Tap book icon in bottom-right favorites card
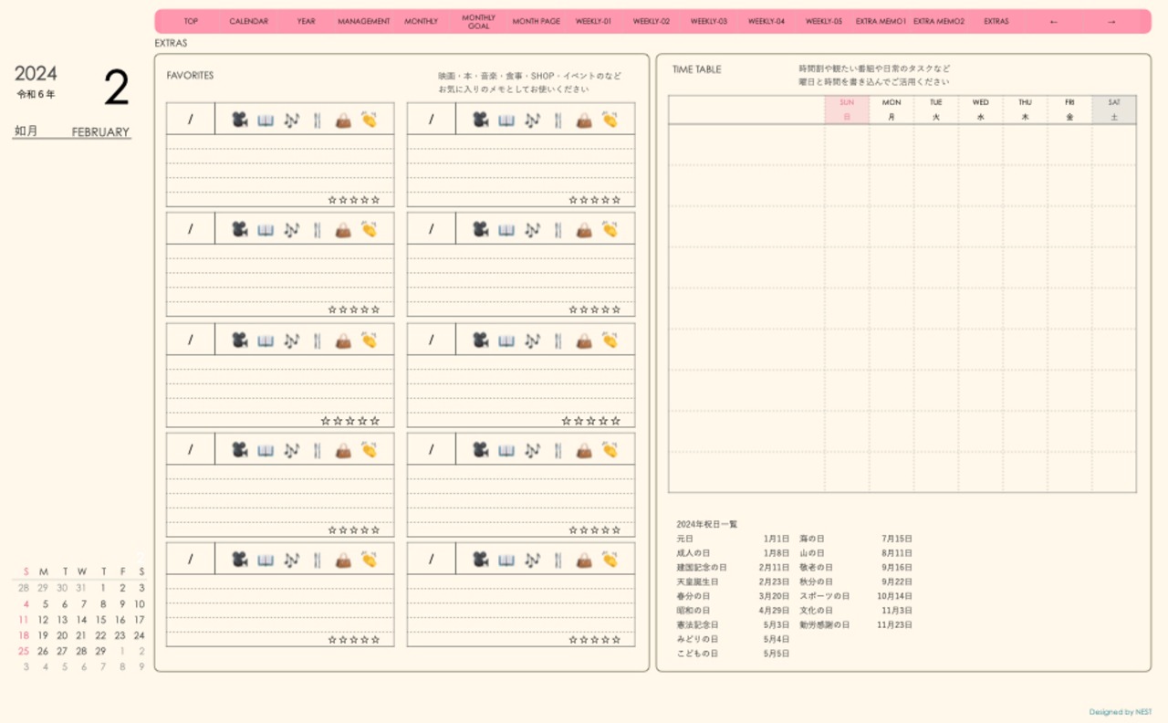 pos(506,560)
